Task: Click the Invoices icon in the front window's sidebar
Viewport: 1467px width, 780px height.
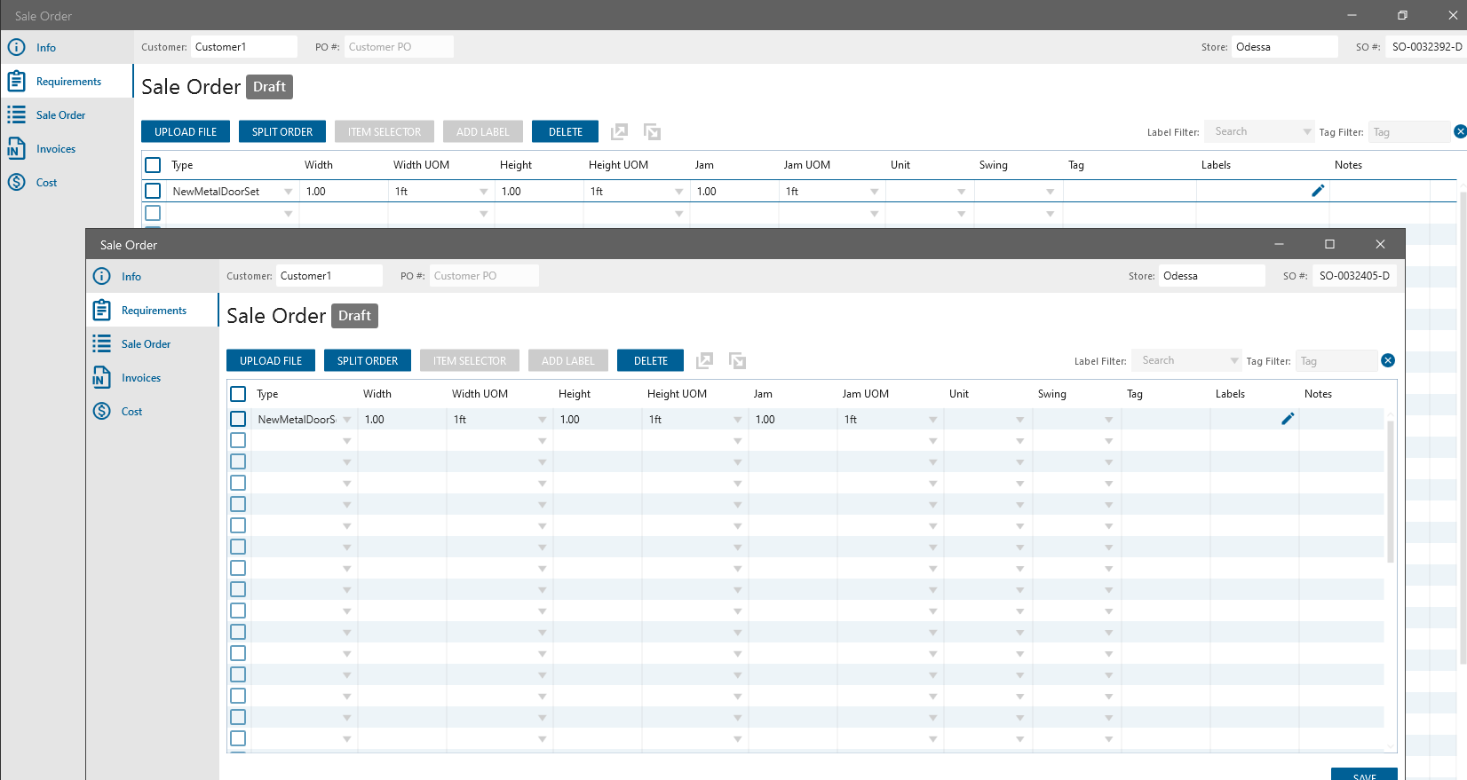Action: click(102, 378)
